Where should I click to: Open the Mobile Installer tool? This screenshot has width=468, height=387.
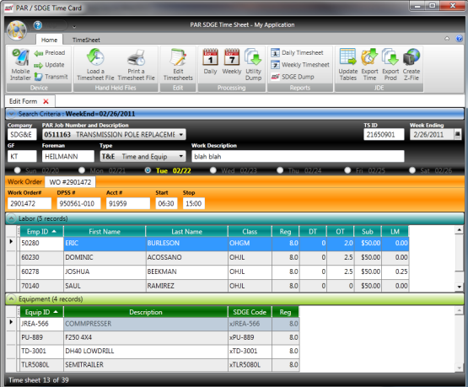pyautogui.click(x=20, y=64)
